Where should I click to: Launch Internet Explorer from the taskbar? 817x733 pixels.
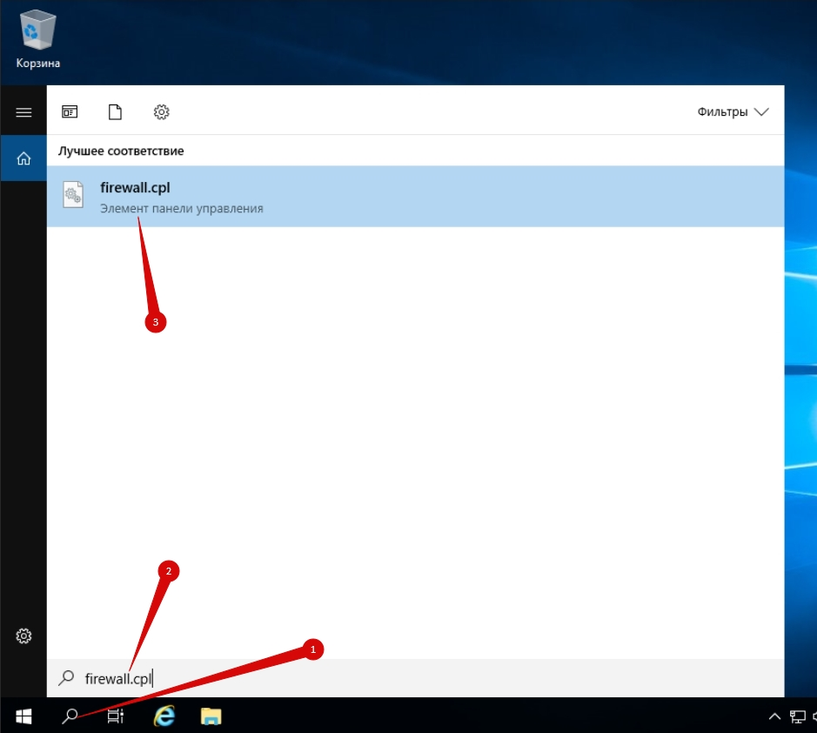pos(164,716)
